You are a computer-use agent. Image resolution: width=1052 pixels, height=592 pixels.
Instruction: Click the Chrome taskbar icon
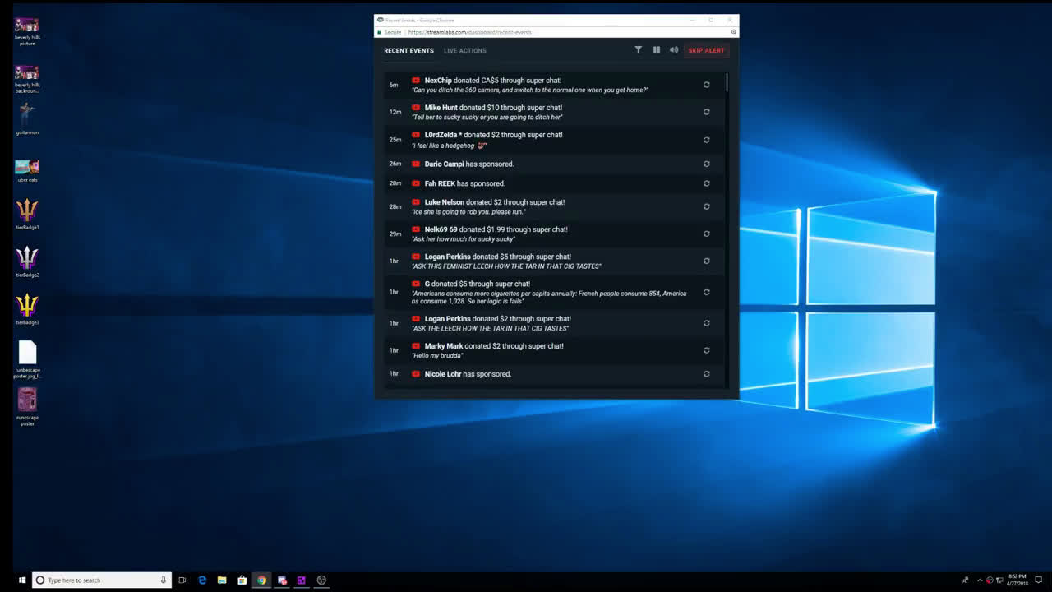click(x=261, y=580)
